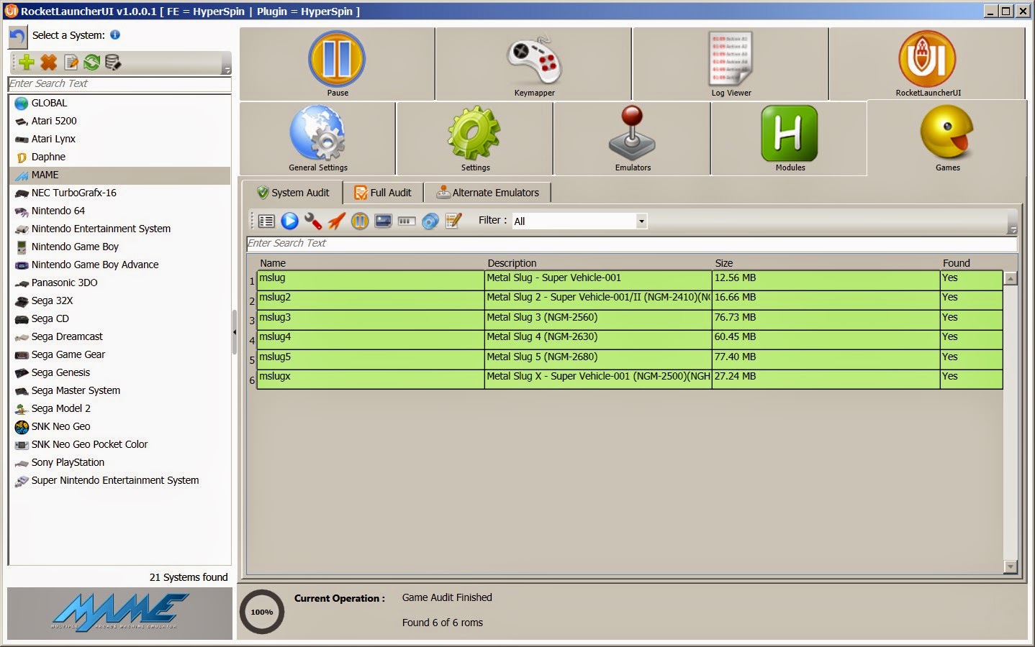Select the Sega Dreamcast system
This screenshot has width=1035, height=647.
coord(119,337)
